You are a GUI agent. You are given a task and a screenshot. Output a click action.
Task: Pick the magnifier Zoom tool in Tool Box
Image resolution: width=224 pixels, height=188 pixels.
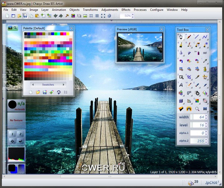(x=197, y=109)
